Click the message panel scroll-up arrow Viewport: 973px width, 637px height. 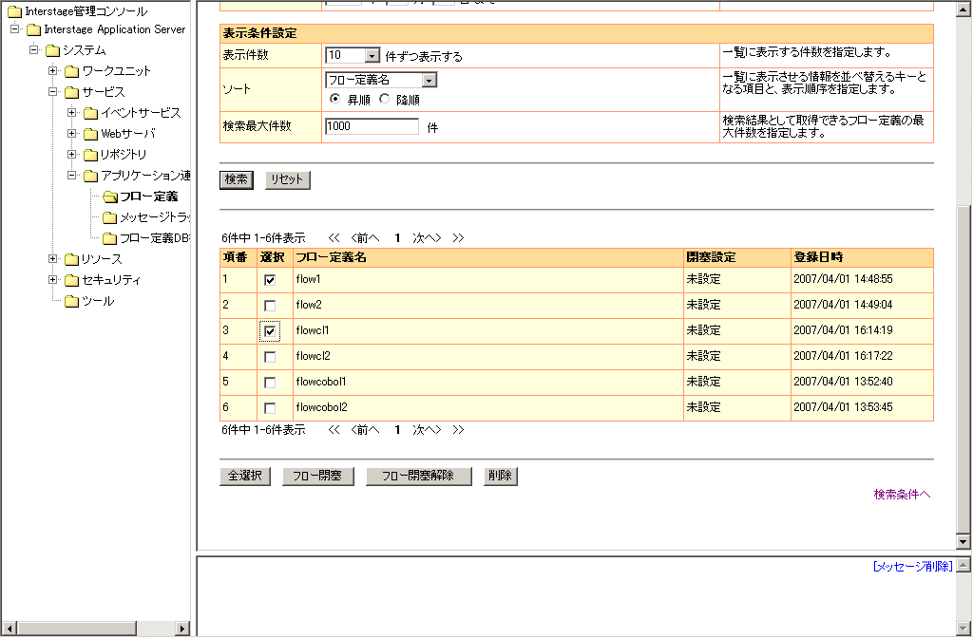(x=963, y=565)
